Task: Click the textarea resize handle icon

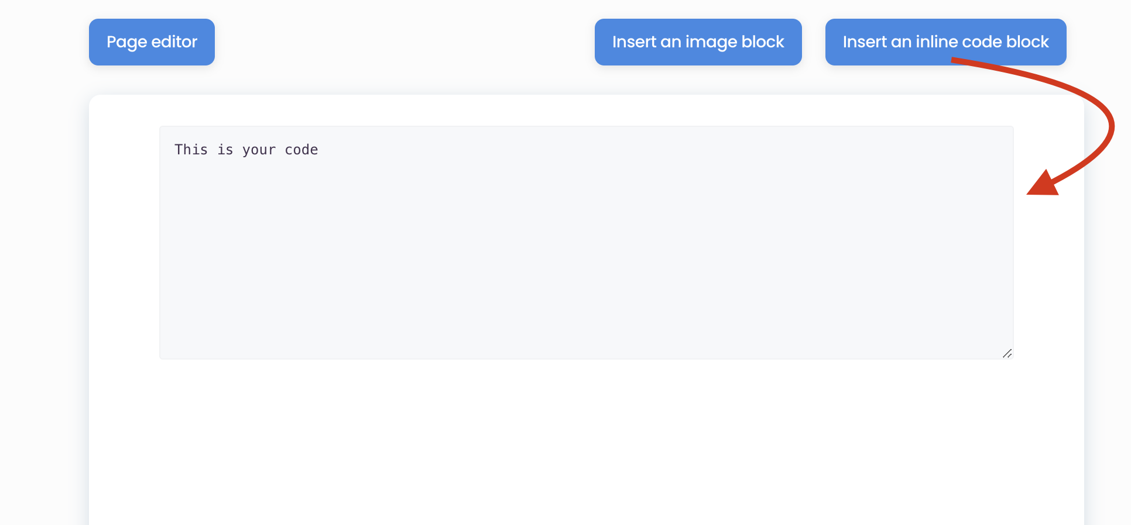Action: point(1007,353)
